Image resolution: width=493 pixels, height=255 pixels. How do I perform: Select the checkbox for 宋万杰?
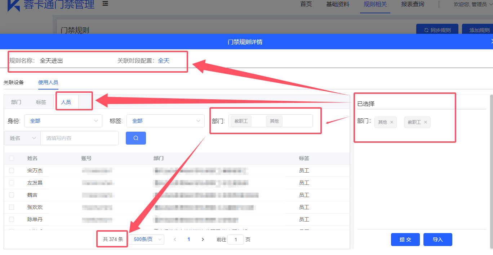(x=12, y=170)
